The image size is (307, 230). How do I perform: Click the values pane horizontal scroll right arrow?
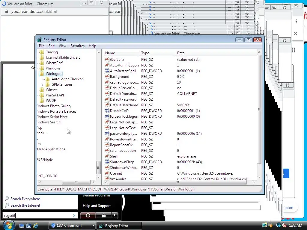coord(254,182)
